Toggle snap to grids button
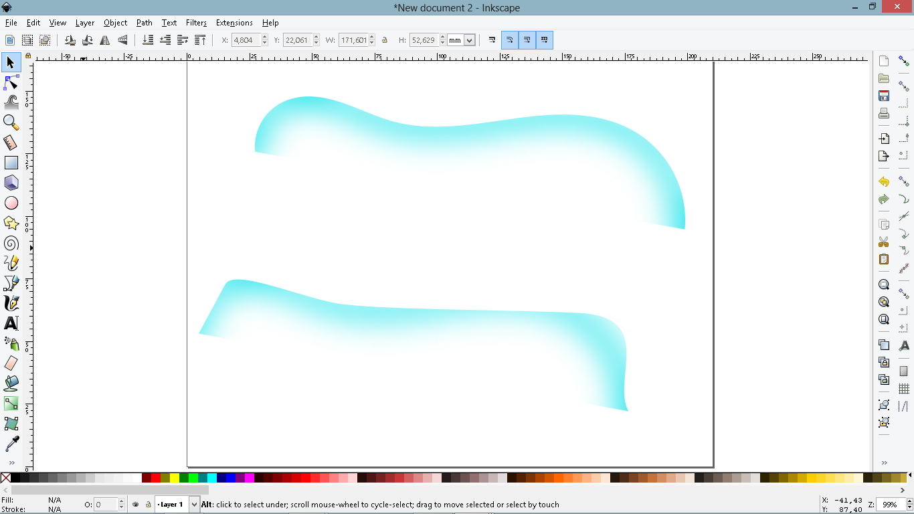This screenshot has width=914, height=514. click(904, 389)
